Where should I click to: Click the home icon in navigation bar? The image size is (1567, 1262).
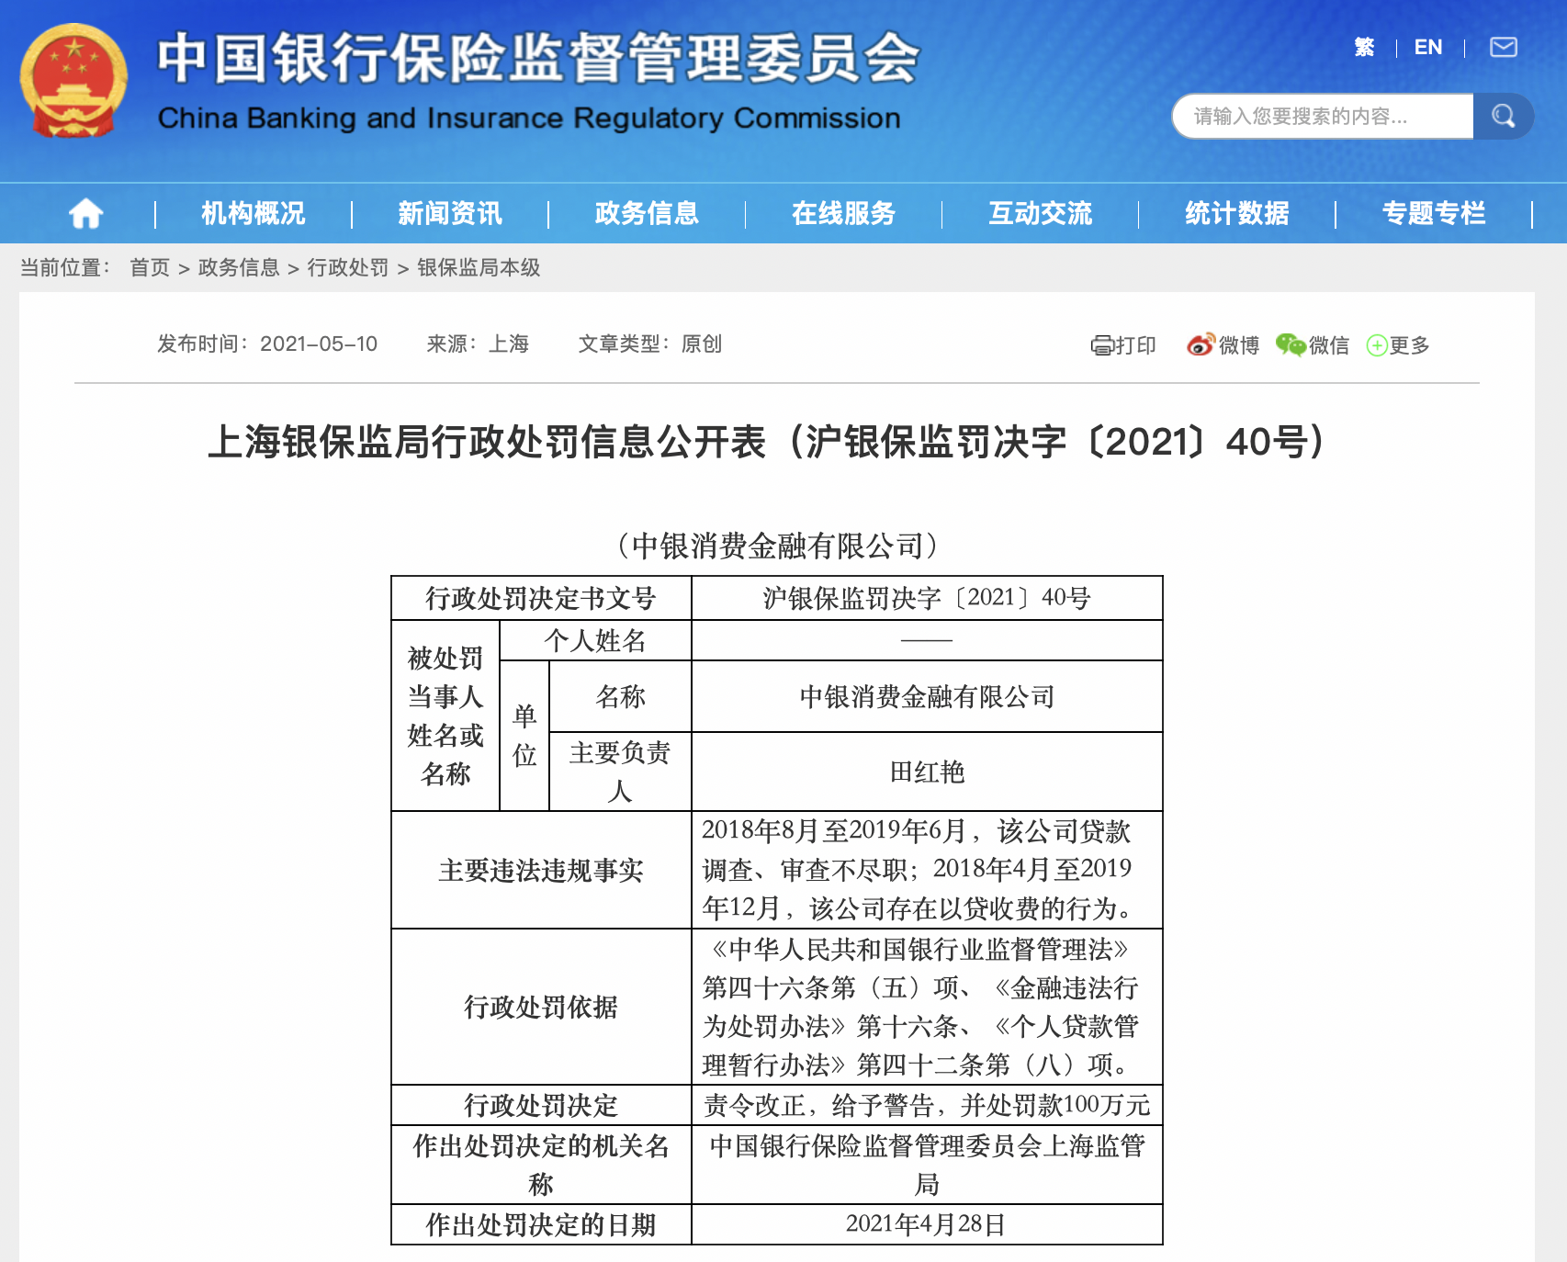(x=85, y=213)
